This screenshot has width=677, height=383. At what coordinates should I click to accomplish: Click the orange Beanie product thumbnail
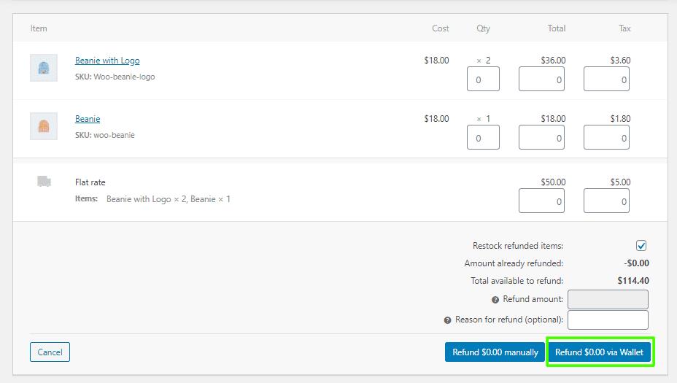44,126
